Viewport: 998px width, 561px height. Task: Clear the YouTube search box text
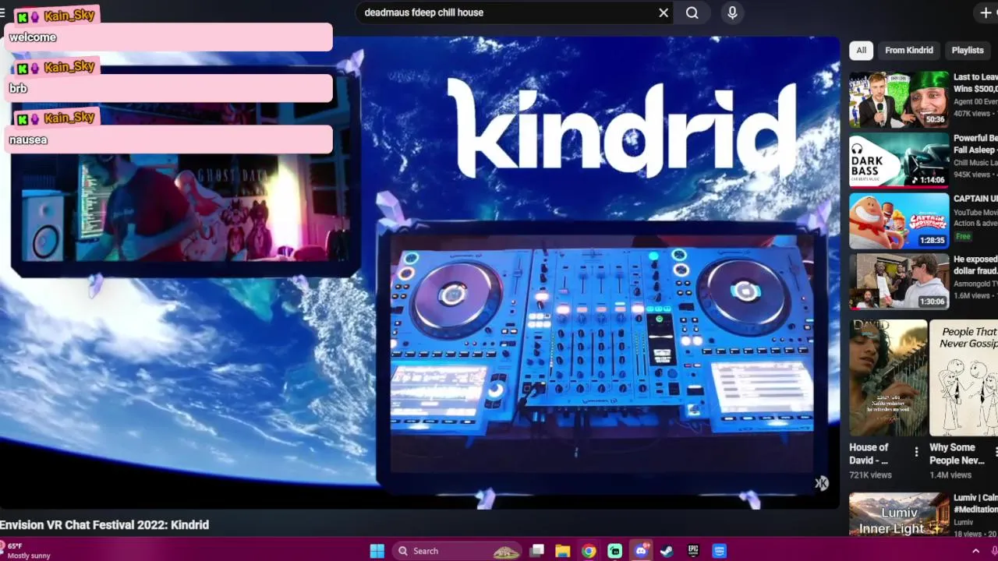664,12
